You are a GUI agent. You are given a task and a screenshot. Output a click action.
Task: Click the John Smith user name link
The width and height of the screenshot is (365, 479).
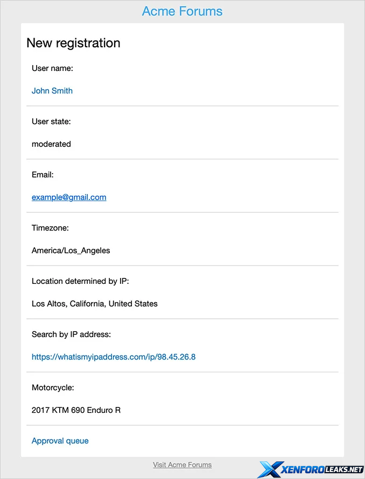pyautogui.click(x=52, y=91)
